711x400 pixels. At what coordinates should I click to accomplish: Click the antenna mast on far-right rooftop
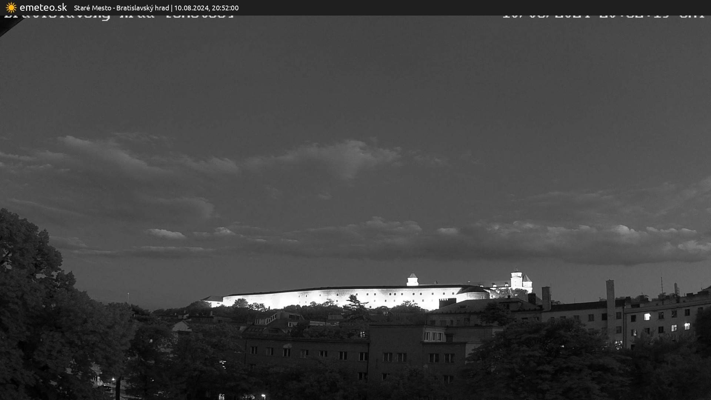coord(662,285)
